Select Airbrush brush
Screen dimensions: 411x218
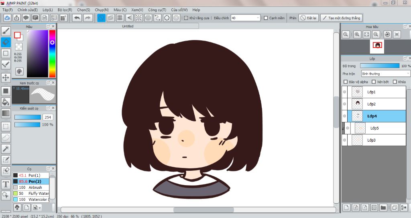(x=31, y=188)
